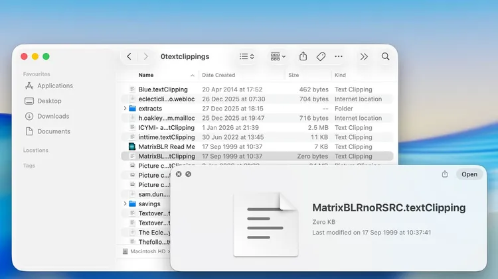Image resolution: width=498 pixels, height=279 pixels.
Task: Sort files by Size column header
Action: point(293,75)
